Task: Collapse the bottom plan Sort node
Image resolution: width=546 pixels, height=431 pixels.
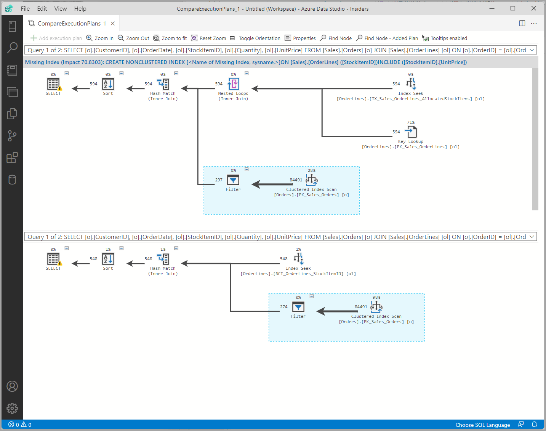Action: (122, 248)
